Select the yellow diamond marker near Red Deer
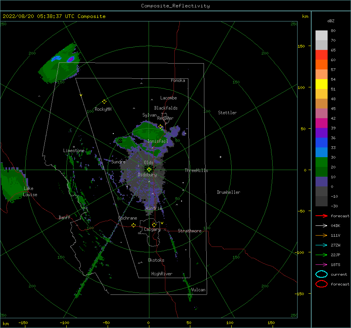Screen dimensions: 351x328 click(x=160, y=127)
